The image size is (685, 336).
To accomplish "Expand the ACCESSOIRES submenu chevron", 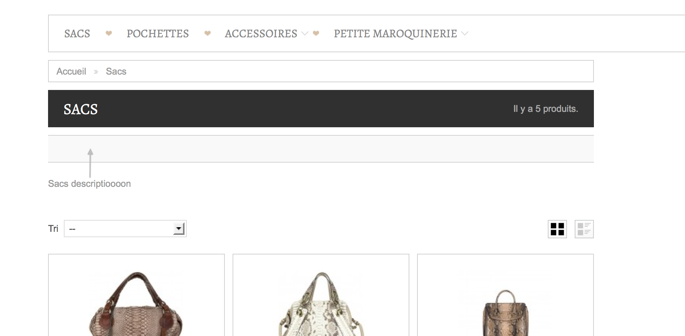I will 305,33.
